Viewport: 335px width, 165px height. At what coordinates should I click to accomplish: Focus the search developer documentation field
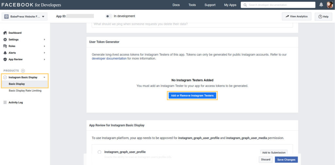(x=278, y=5)
